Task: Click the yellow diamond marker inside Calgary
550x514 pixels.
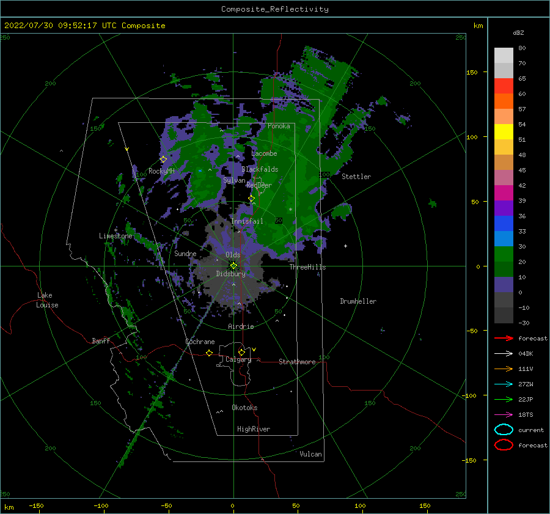Action: pyautogui.click(x=241, y=352)
